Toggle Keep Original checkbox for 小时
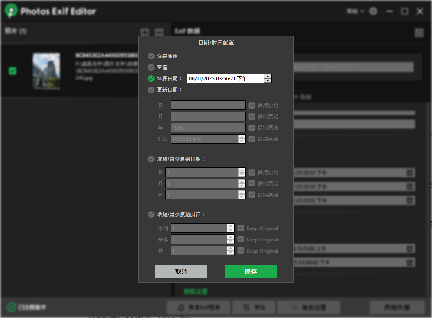 (x=241, y=228)
